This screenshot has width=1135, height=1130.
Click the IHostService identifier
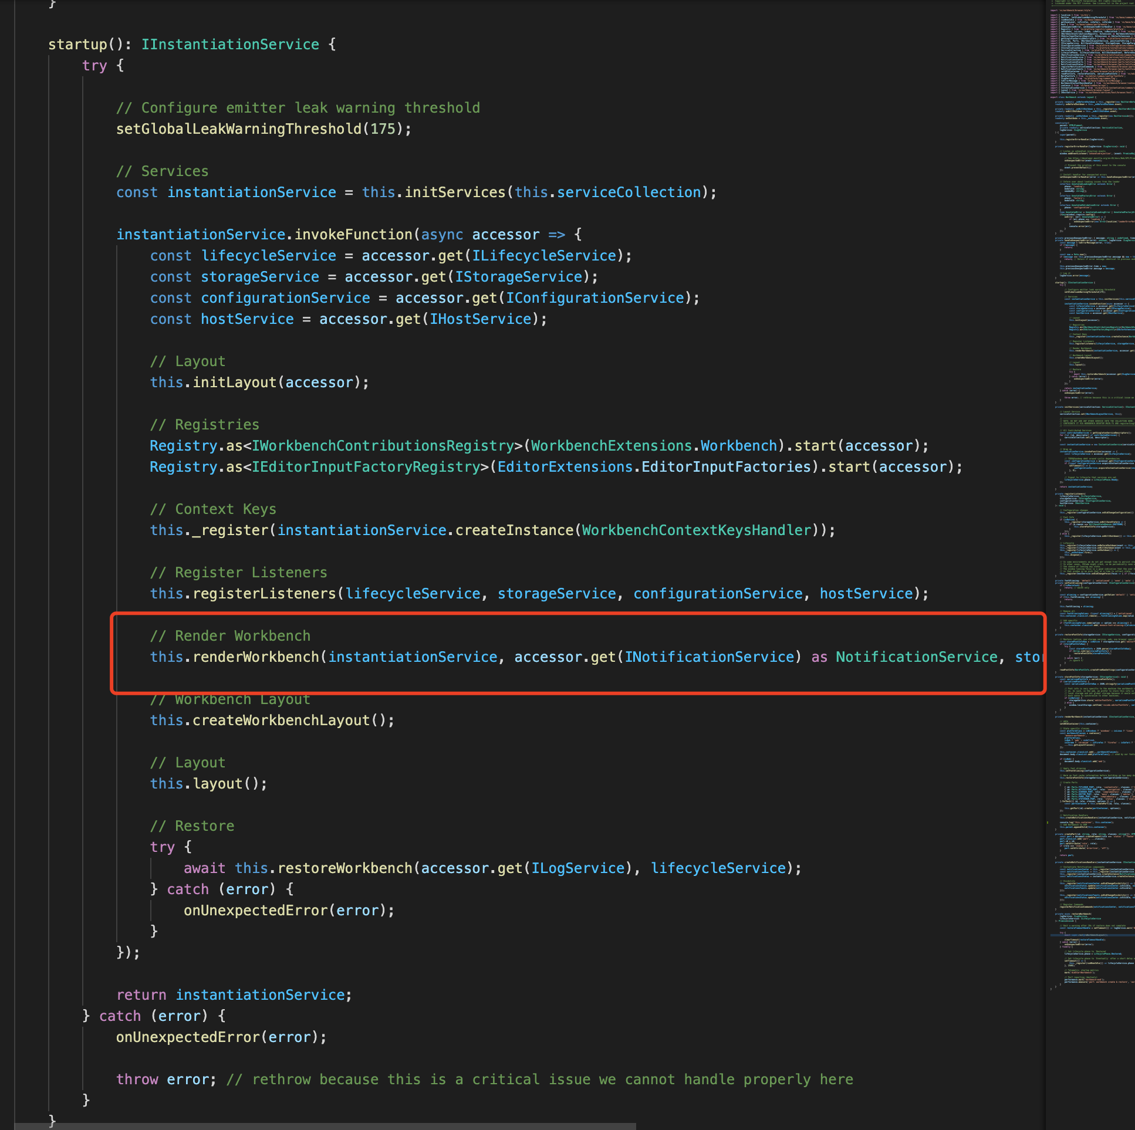480,320
